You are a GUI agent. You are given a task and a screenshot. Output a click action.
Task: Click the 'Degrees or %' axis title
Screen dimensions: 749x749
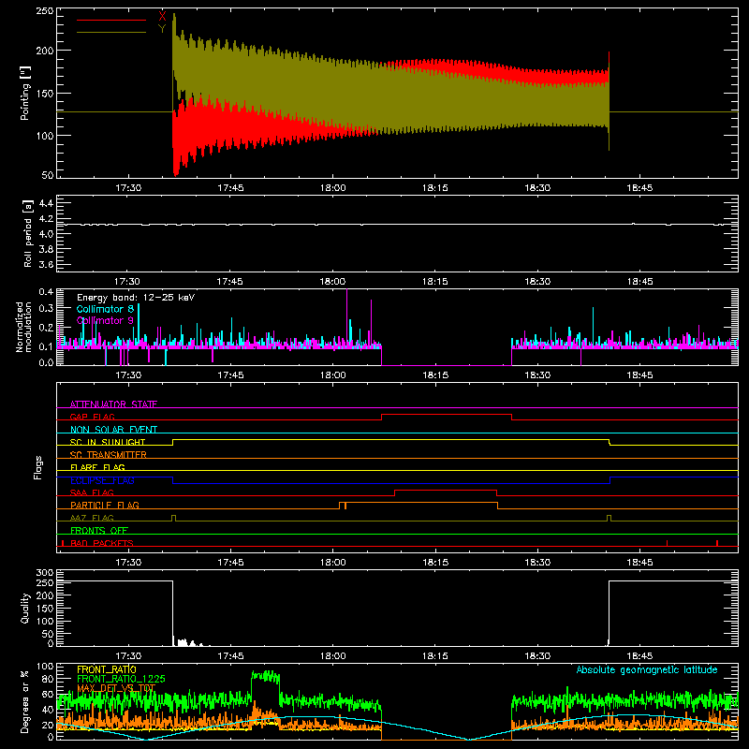pos(25,701)
